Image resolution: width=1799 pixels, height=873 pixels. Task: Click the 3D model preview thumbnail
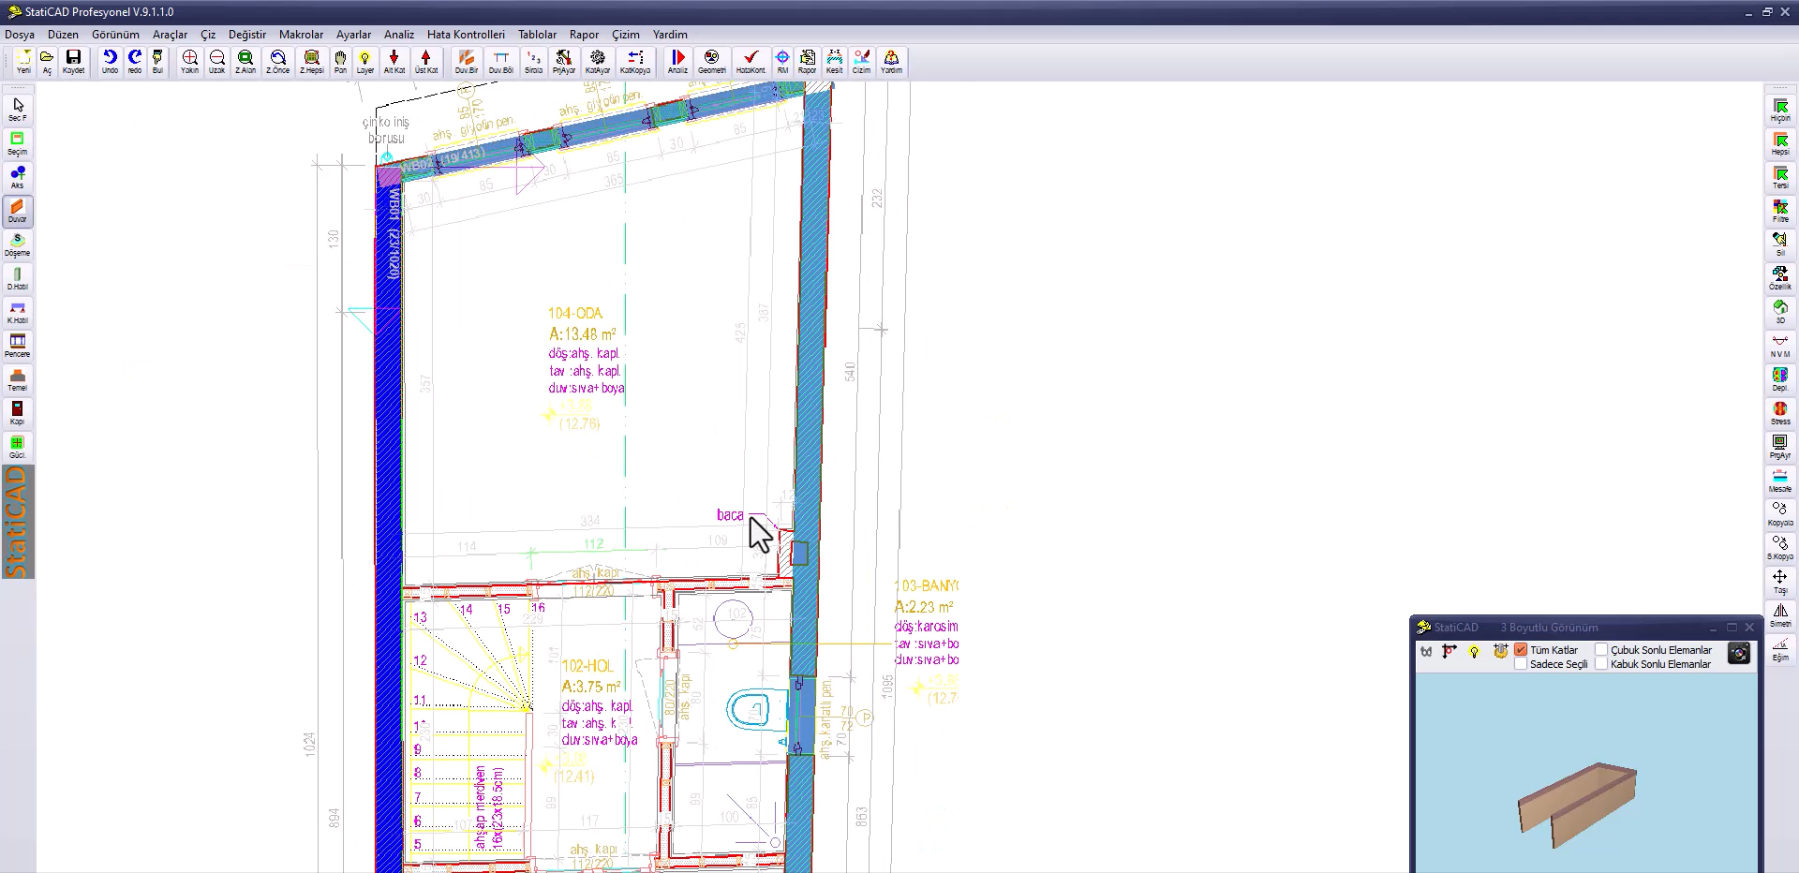tap(1579, 804)
